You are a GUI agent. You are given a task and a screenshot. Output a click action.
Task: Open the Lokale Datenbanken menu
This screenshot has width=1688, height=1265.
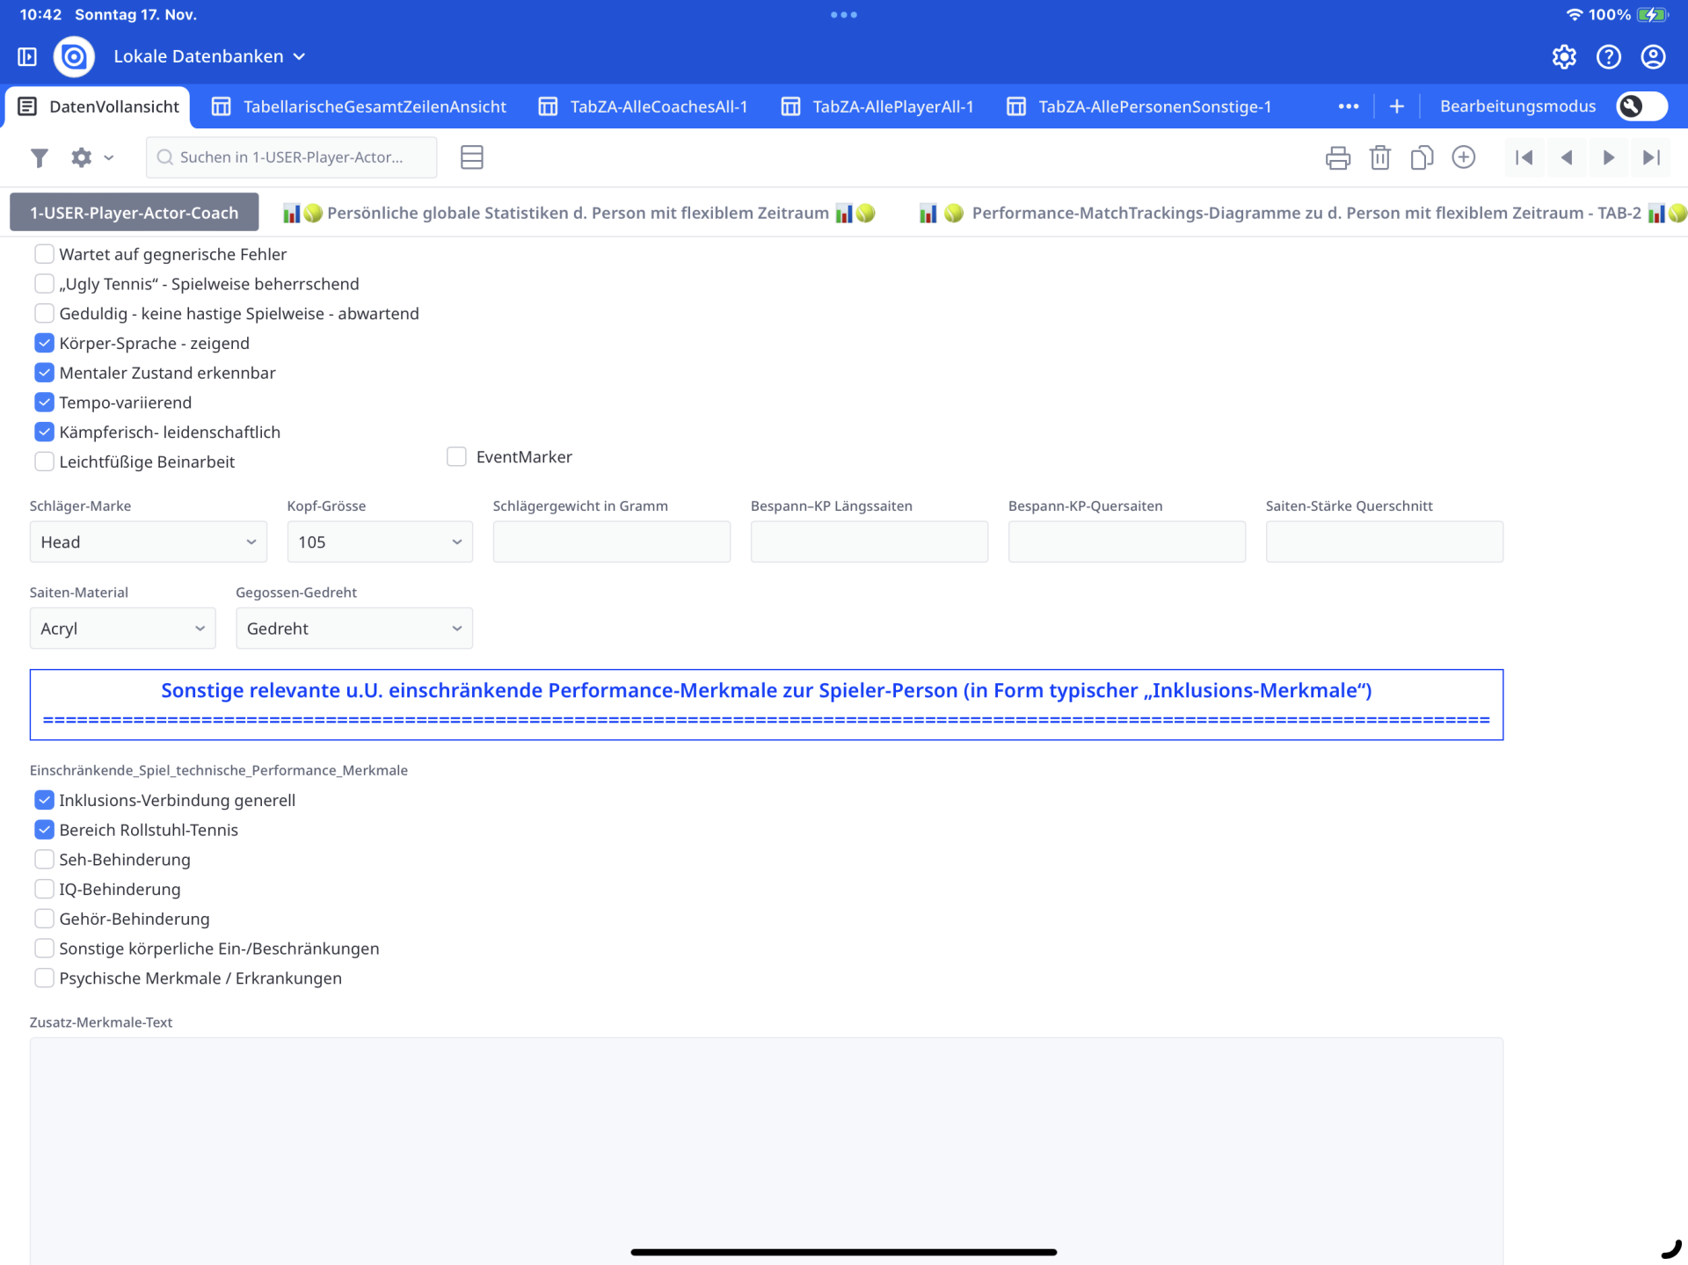pyautogui.click(x=209, y=56)
